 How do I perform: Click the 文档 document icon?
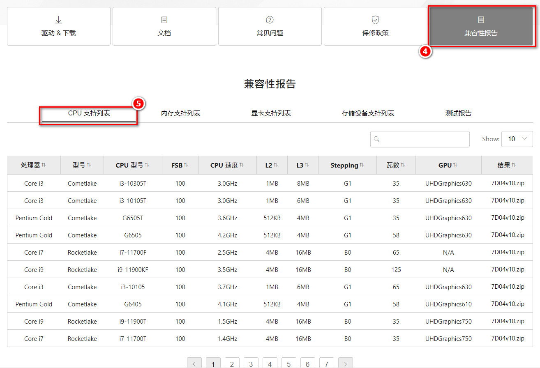164,20
